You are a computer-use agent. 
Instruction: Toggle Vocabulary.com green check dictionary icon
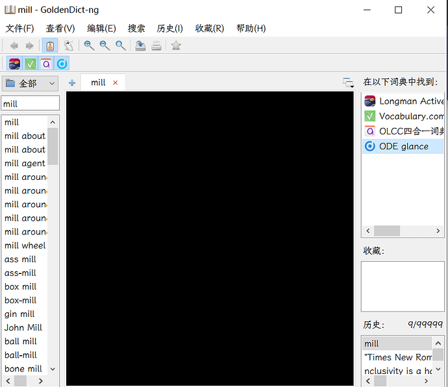pos(31,64)
